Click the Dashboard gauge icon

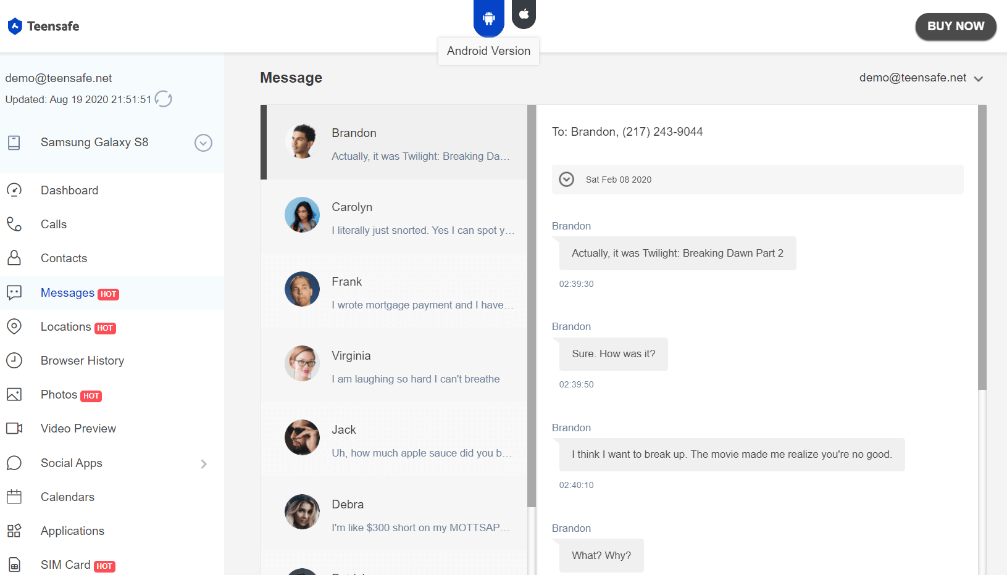coord(14,190)
